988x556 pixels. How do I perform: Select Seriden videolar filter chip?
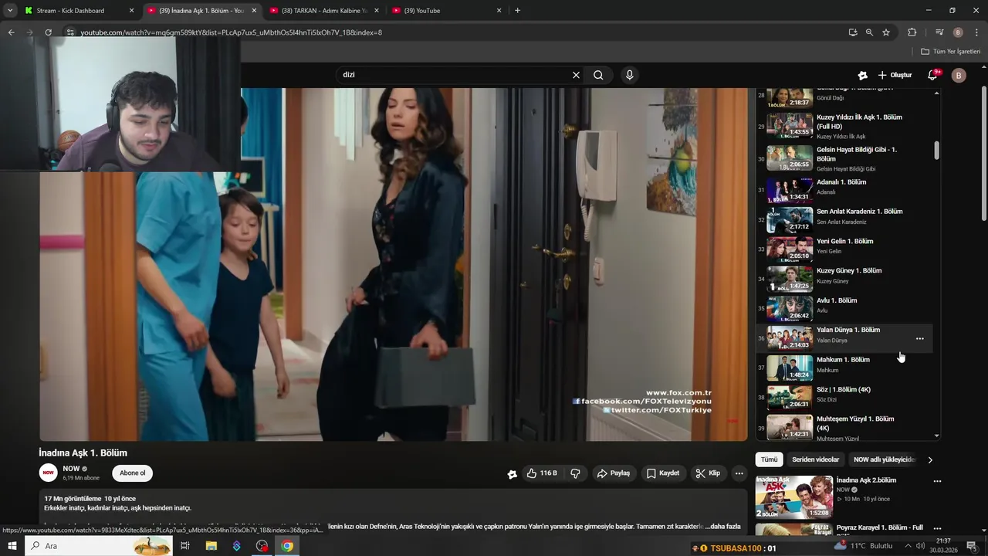pyautogui.click(x=815, y=459)
